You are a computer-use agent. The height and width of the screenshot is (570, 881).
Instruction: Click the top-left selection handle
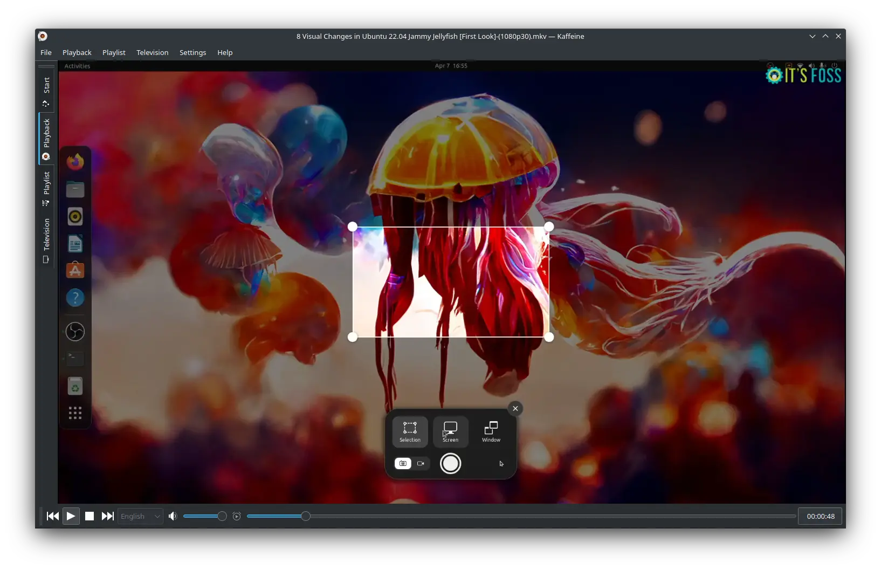(353, 226)
